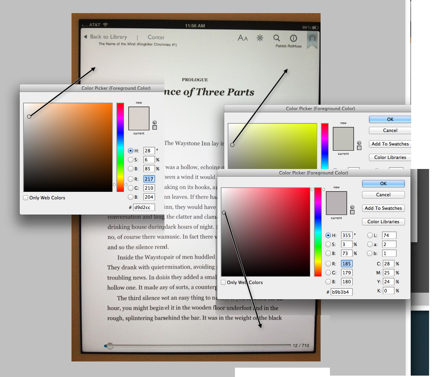446x377 pixels.
Task: Open the AA font size settings
Action: coord(243,38)
